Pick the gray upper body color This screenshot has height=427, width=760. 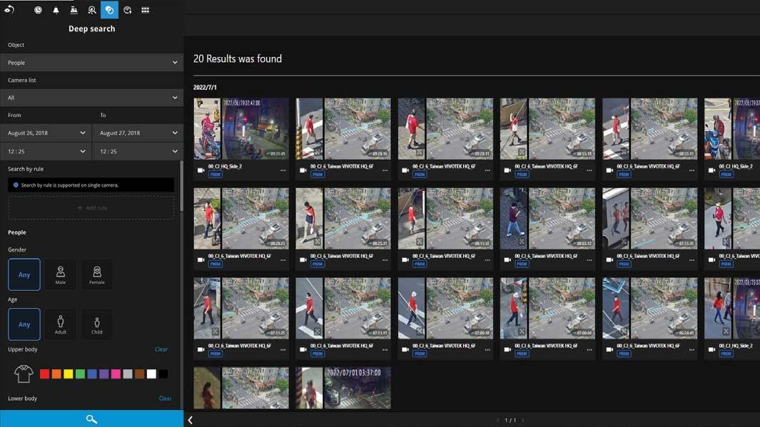(128, 374)
